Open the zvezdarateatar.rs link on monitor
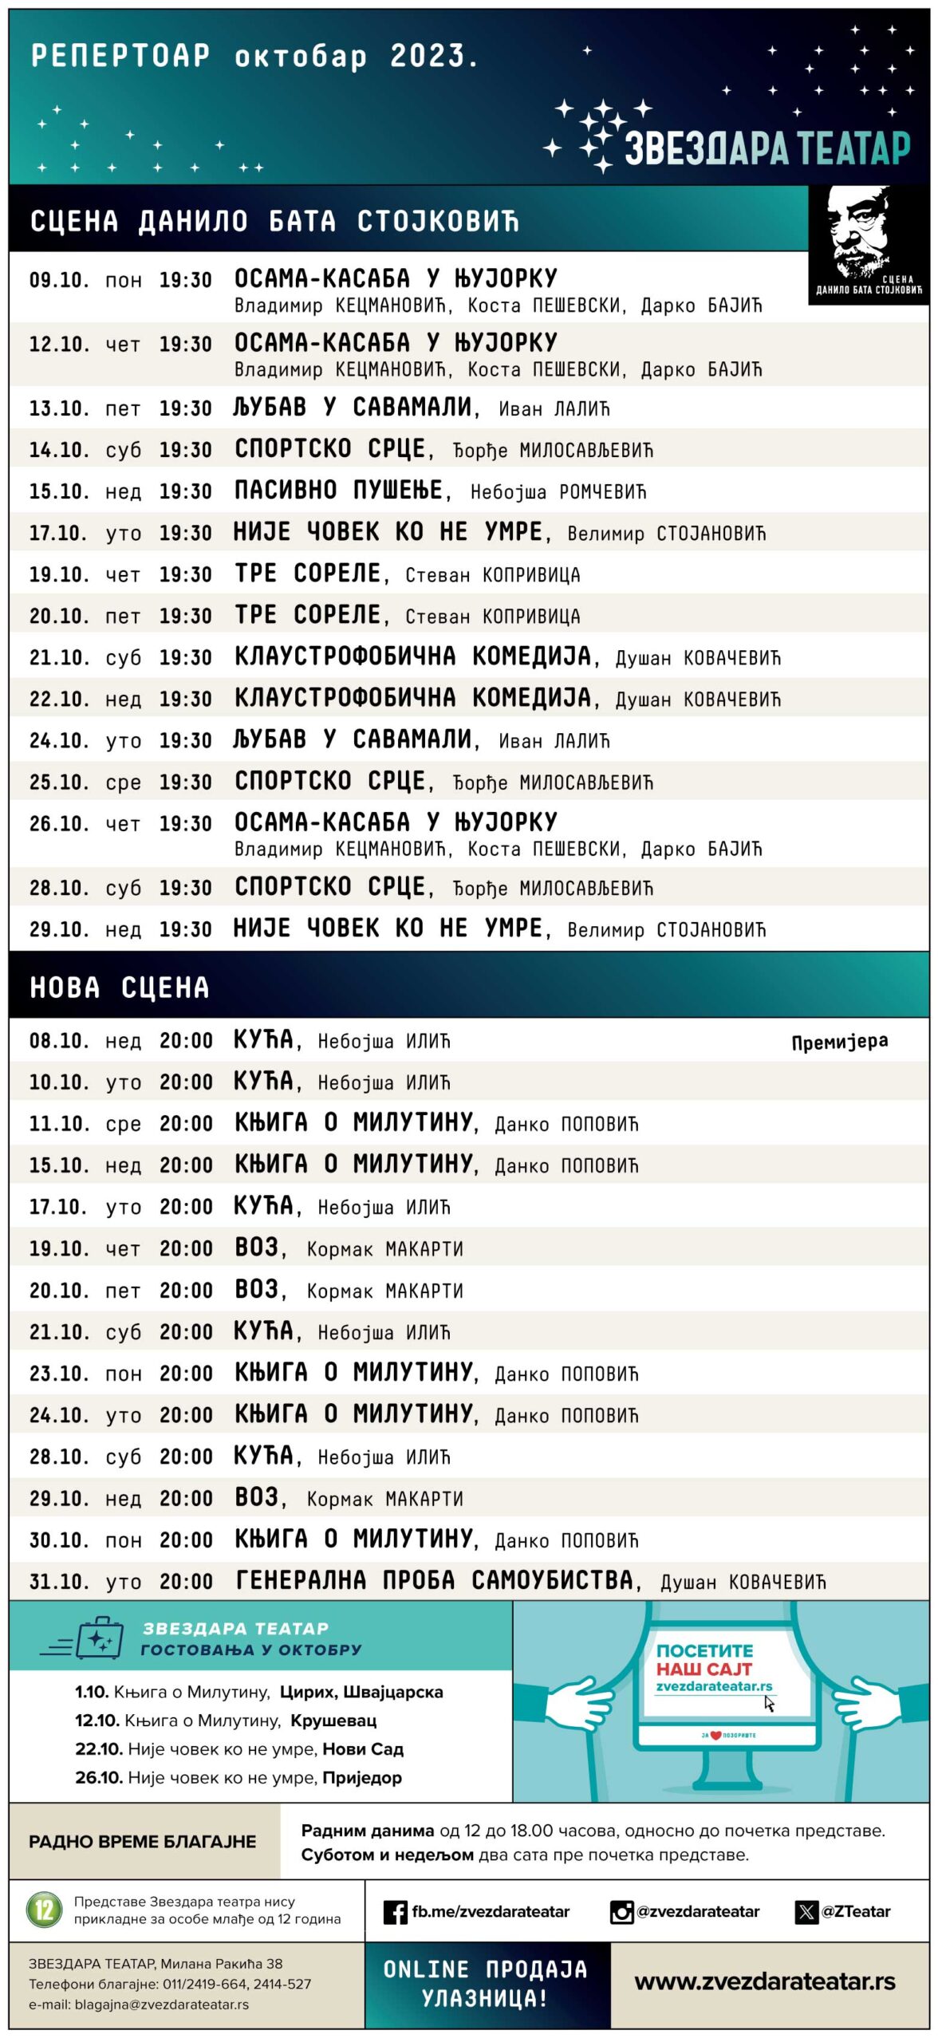The height and width of the screenshot is (2042, 938). [x=714, y=1686]
